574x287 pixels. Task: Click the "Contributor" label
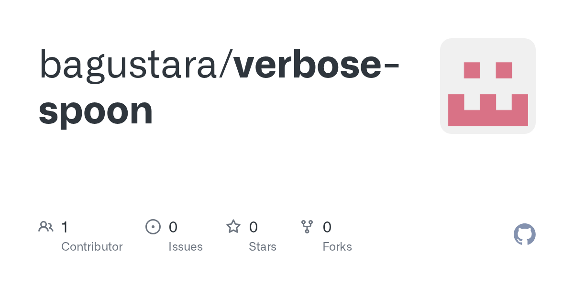92,247
